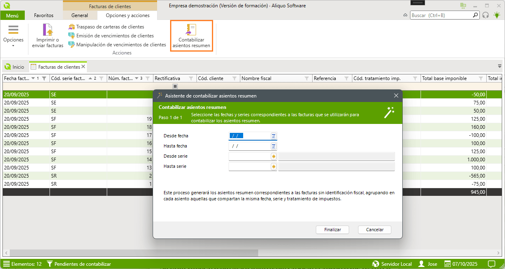Open Manipulación de vencimientos de clientes

(121, 45)
